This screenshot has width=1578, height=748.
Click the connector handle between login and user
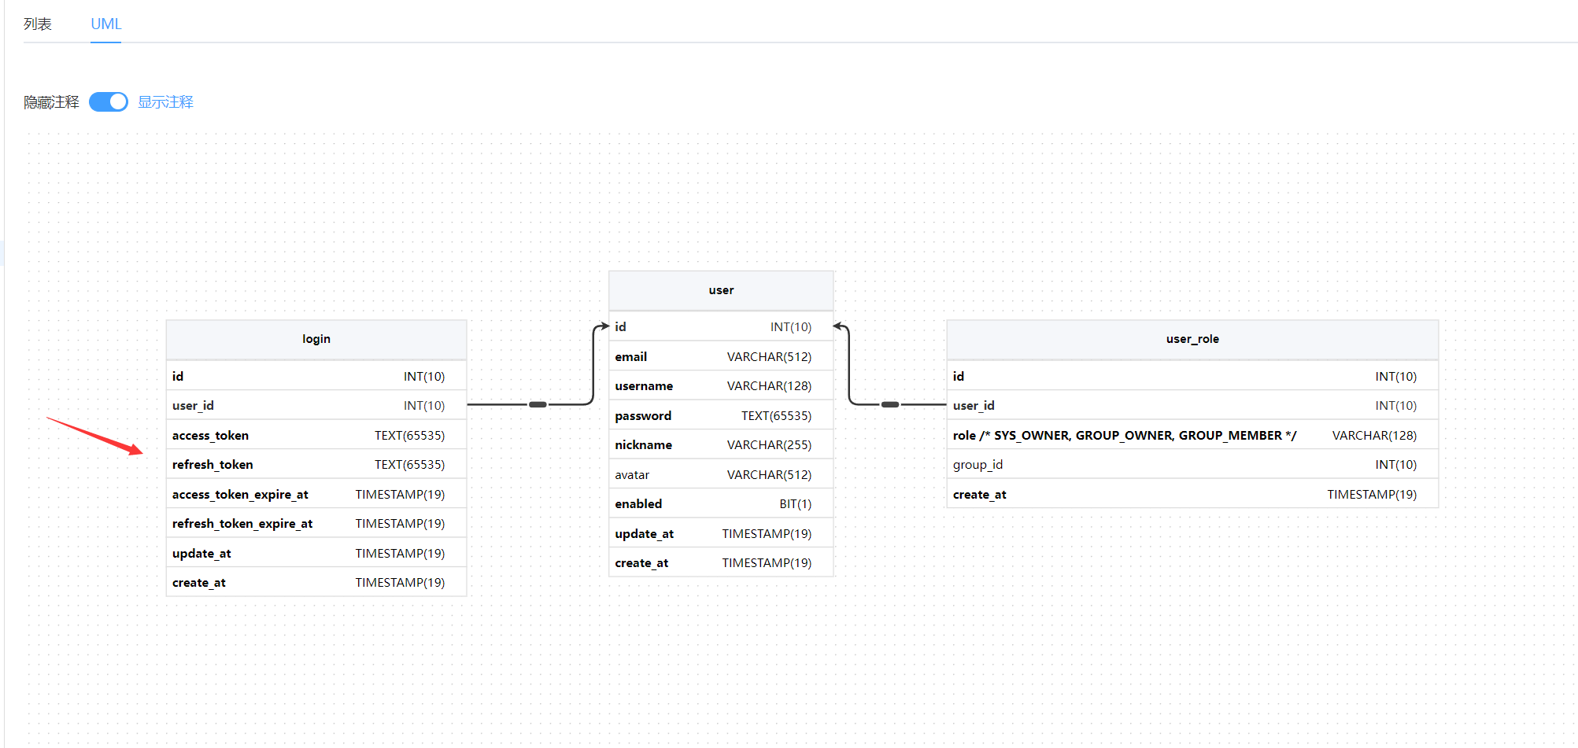tap(538, 404)
